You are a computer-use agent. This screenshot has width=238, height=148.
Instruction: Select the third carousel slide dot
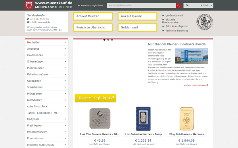coord(112,40)
